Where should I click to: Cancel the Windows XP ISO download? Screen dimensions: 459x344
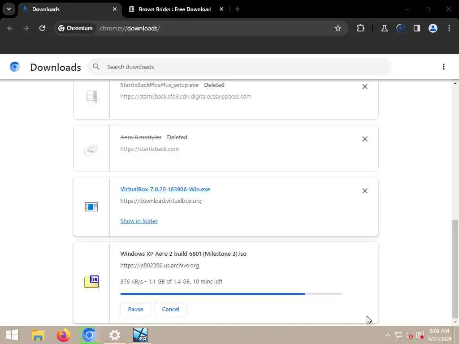click(171, 309)
